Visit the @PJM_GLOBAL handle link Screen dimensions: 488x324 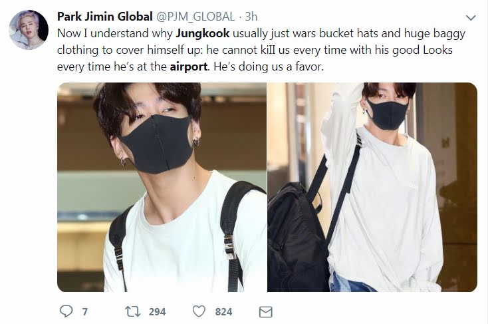coord(195,17)
